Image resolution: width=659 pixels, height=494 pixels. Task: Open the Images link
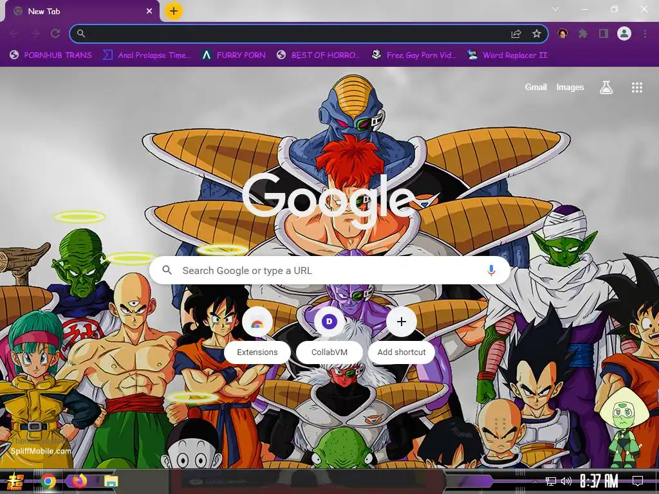(570, 87)
